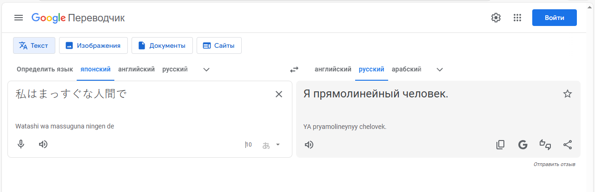Copy the translation to clipboard
Viewport: 595px width, 192px height.
point(501,145)
